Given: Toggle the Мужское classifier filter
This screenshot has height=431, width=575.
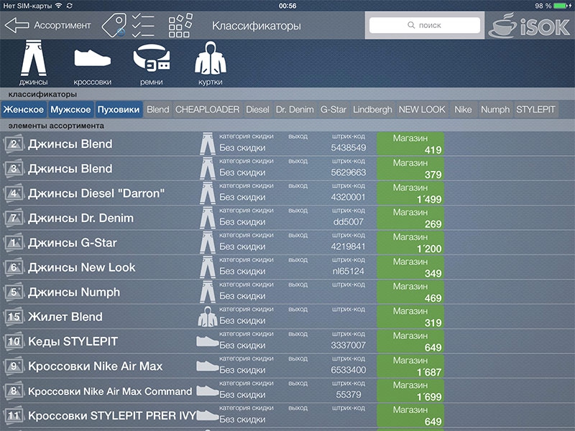Looking at the screenshot, I should pyautogui.click(x=70, y=110).
